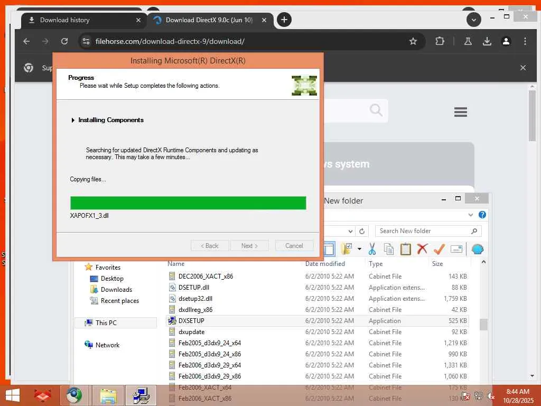Click the filehorse page search magnifier

point(376,110)
